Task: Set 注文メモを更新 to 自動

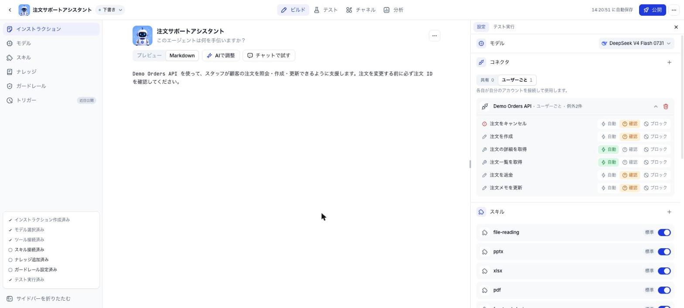Action: click(x=609, y=188)
